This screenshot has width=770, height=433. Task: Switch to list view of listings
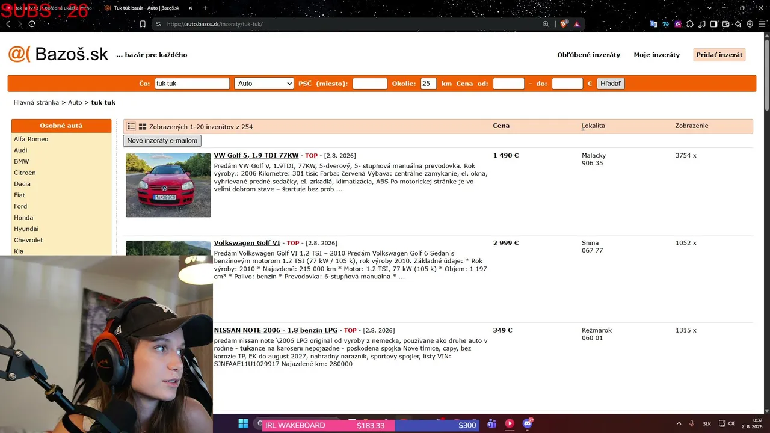(131, 126)
